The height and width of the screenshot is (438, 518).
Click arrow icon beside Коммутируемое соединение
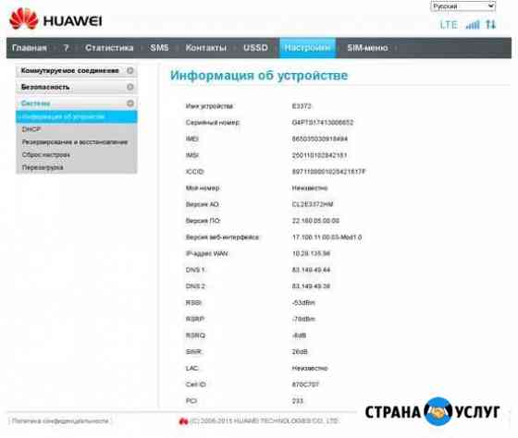pyautogui.click(x=130, y=70)
